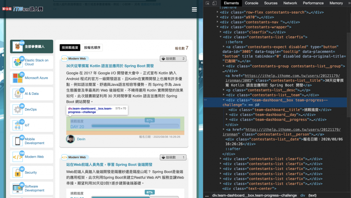Image resolution: width=351 pixels, height=198 pixels.
Task: Select the inspect element picker icon
Action: 207,3
